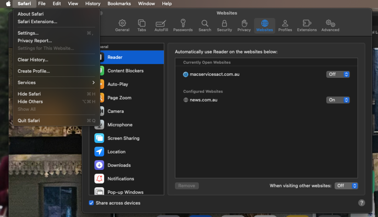Switch to the Tabs settings icon
Image resolution: width=378 pixels, height=217 pixels.
[x=142, y=25]
